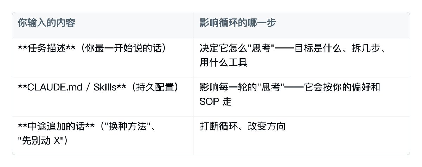Select the "SOP 走" line

[x=216, y=102]
